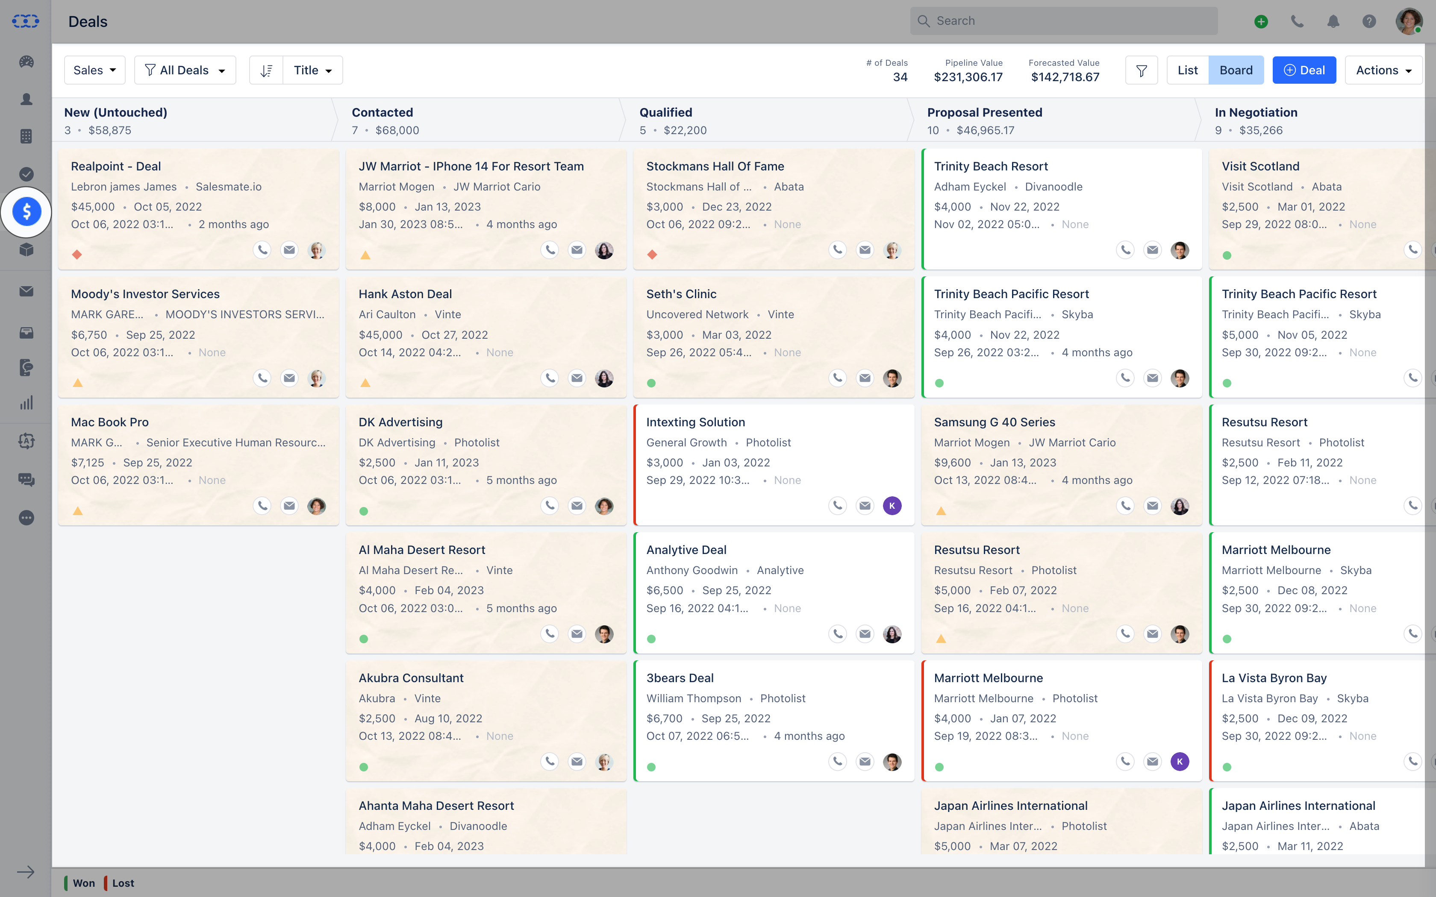Switch to Board view

(x=1236, y=70)
